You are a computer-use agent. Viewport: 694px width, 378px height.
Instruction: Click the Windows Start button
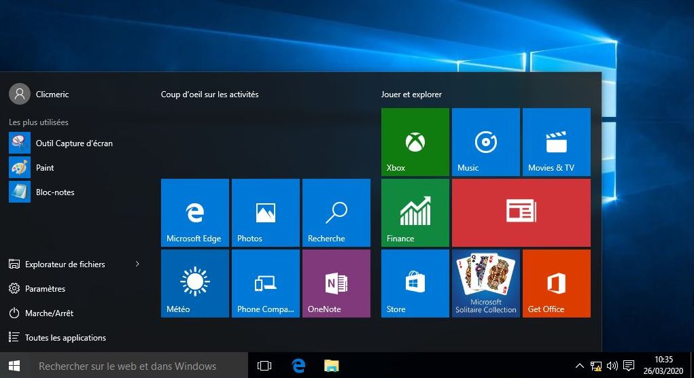click(x=14, y=366)
